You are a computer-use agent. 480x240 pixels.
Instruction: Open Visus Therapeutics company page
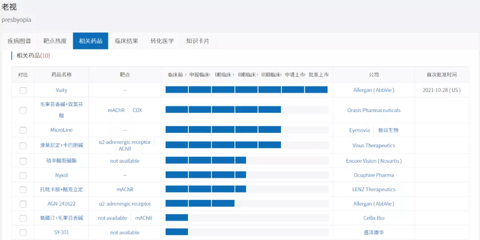pyautogui.click(x=374, y=145)
